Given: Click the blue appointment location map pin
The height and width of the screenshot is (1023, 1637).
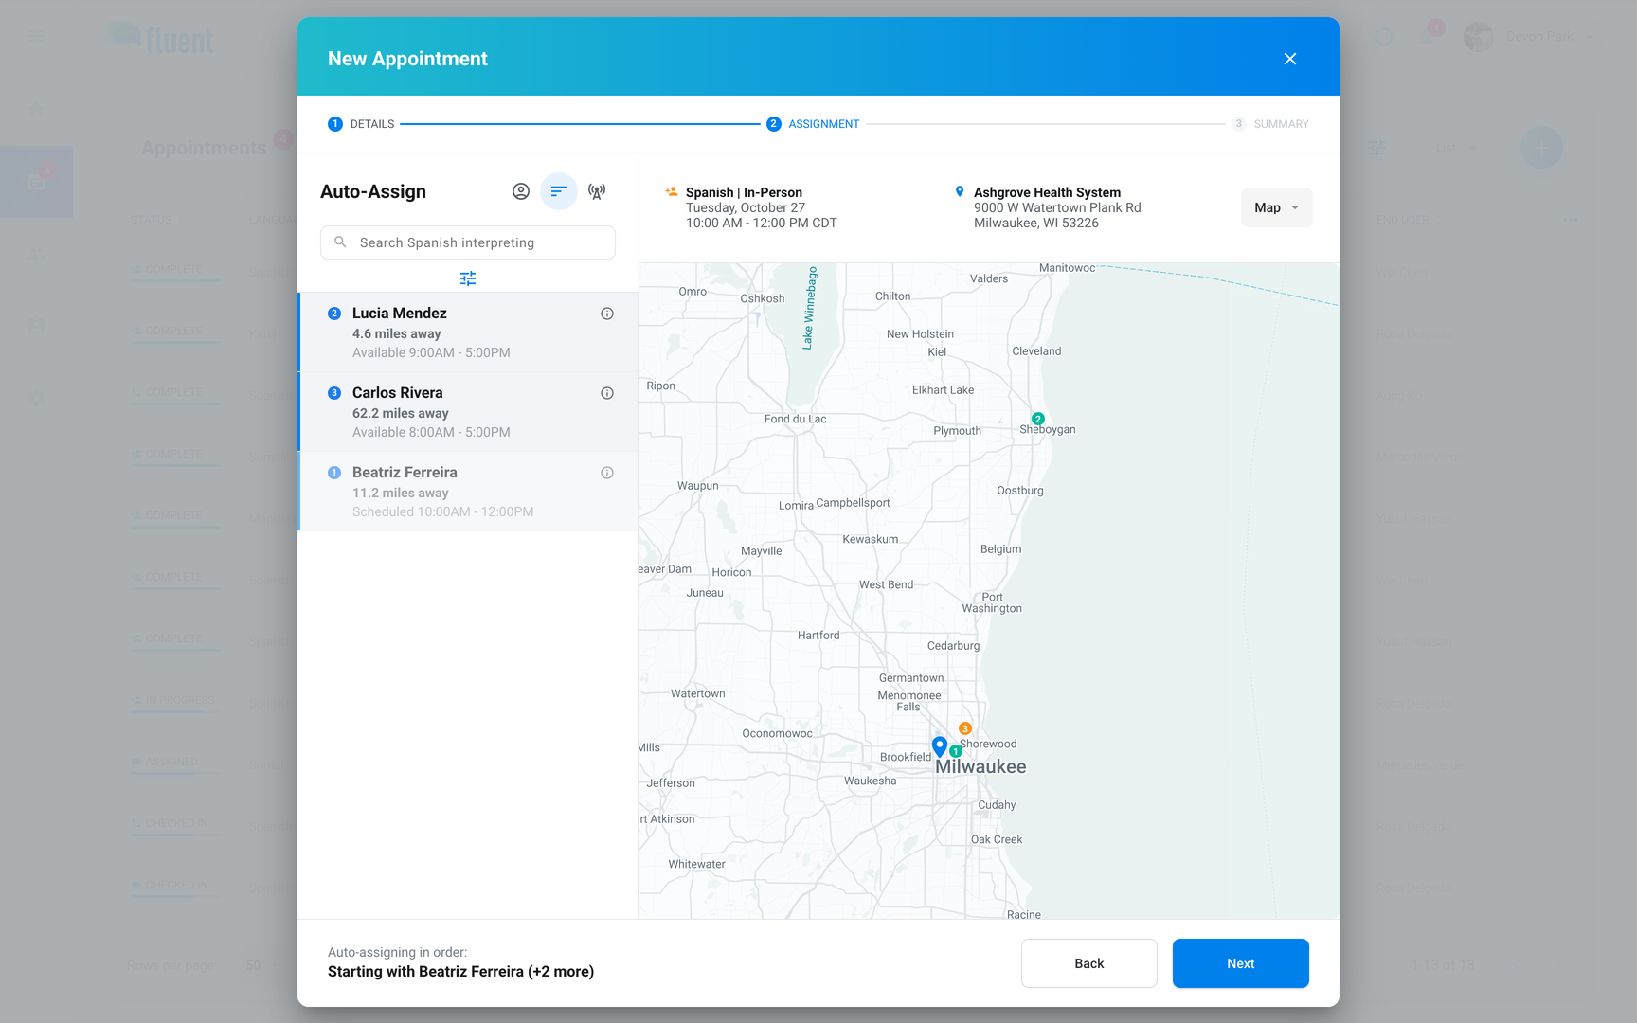Looking at the screenshot, I should click(x=940, y=746).
